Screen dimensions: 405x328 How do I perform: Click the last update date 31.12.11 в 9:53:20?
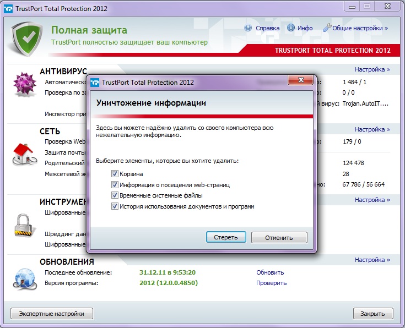(168, 272)
